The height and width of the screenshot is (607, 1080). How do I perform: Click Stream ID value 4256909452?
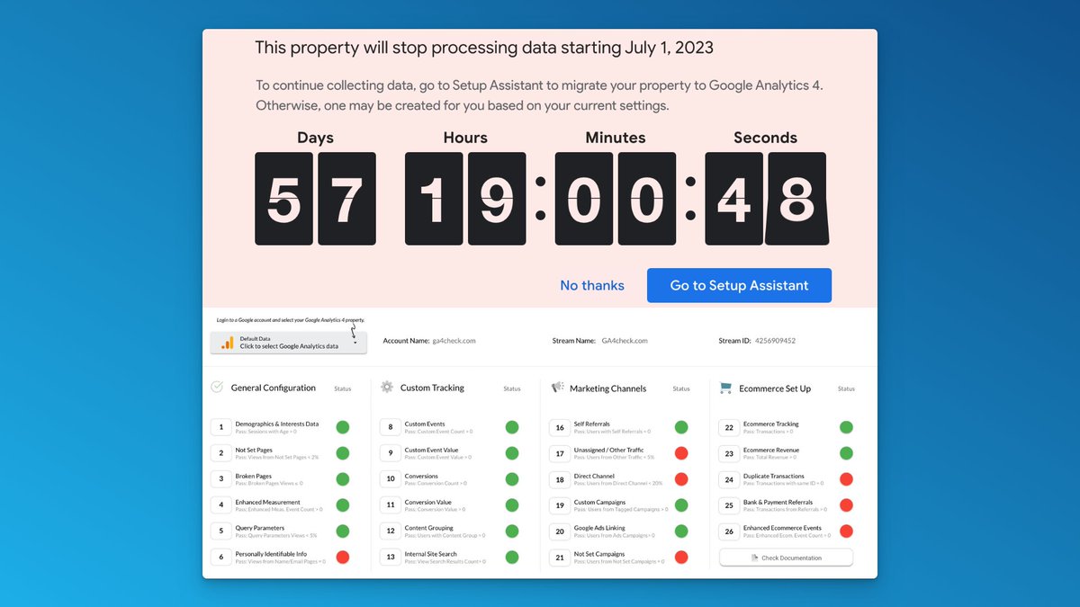(775, 341)
